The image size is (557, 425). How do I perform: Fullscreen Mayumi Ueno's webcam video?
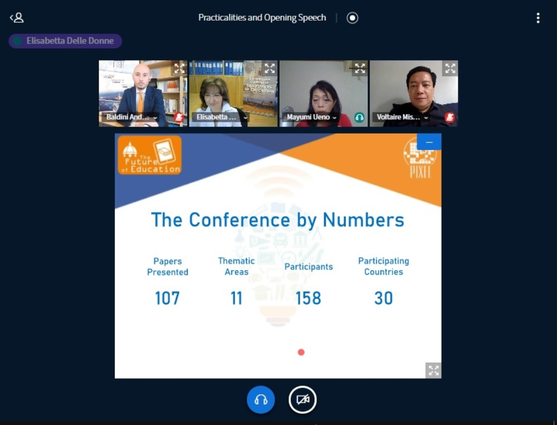pyautogui.click(x=360, y=69)
